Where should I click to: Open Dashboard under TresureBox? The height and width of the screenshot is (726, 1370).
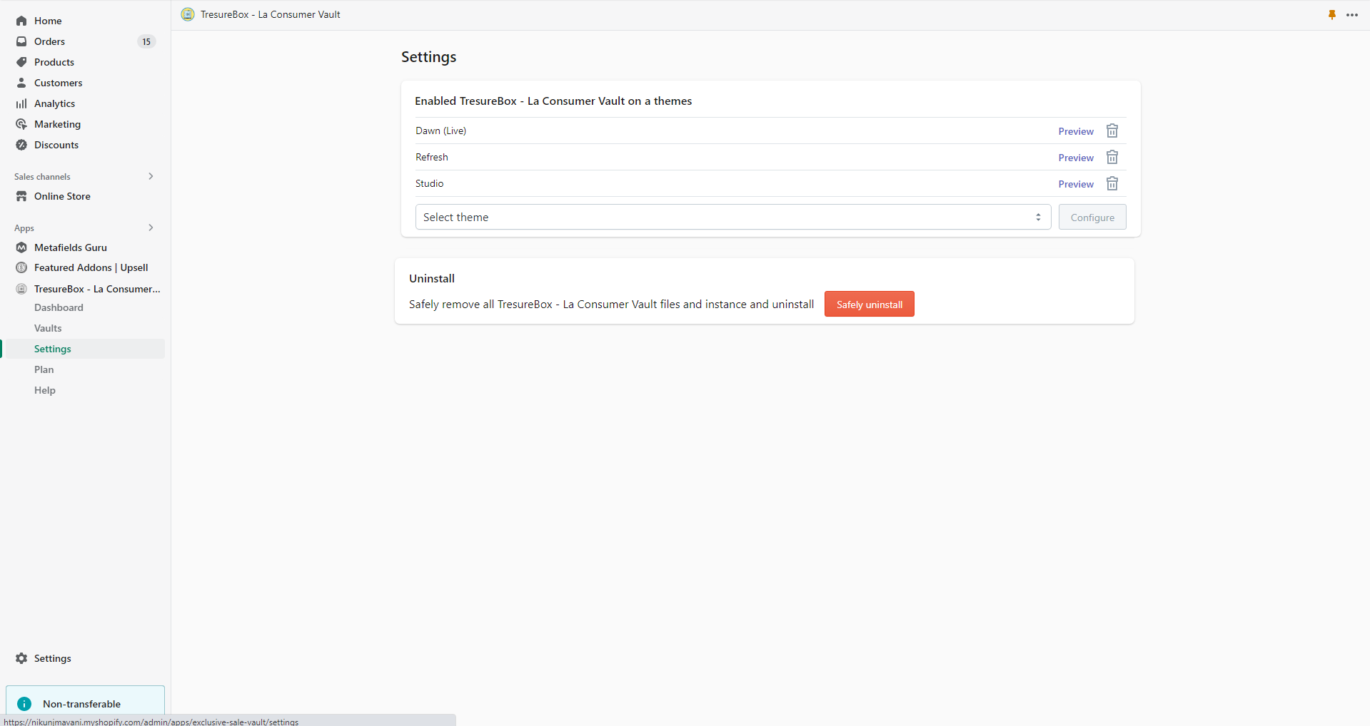pyautogui.click(x=59, y=307)
